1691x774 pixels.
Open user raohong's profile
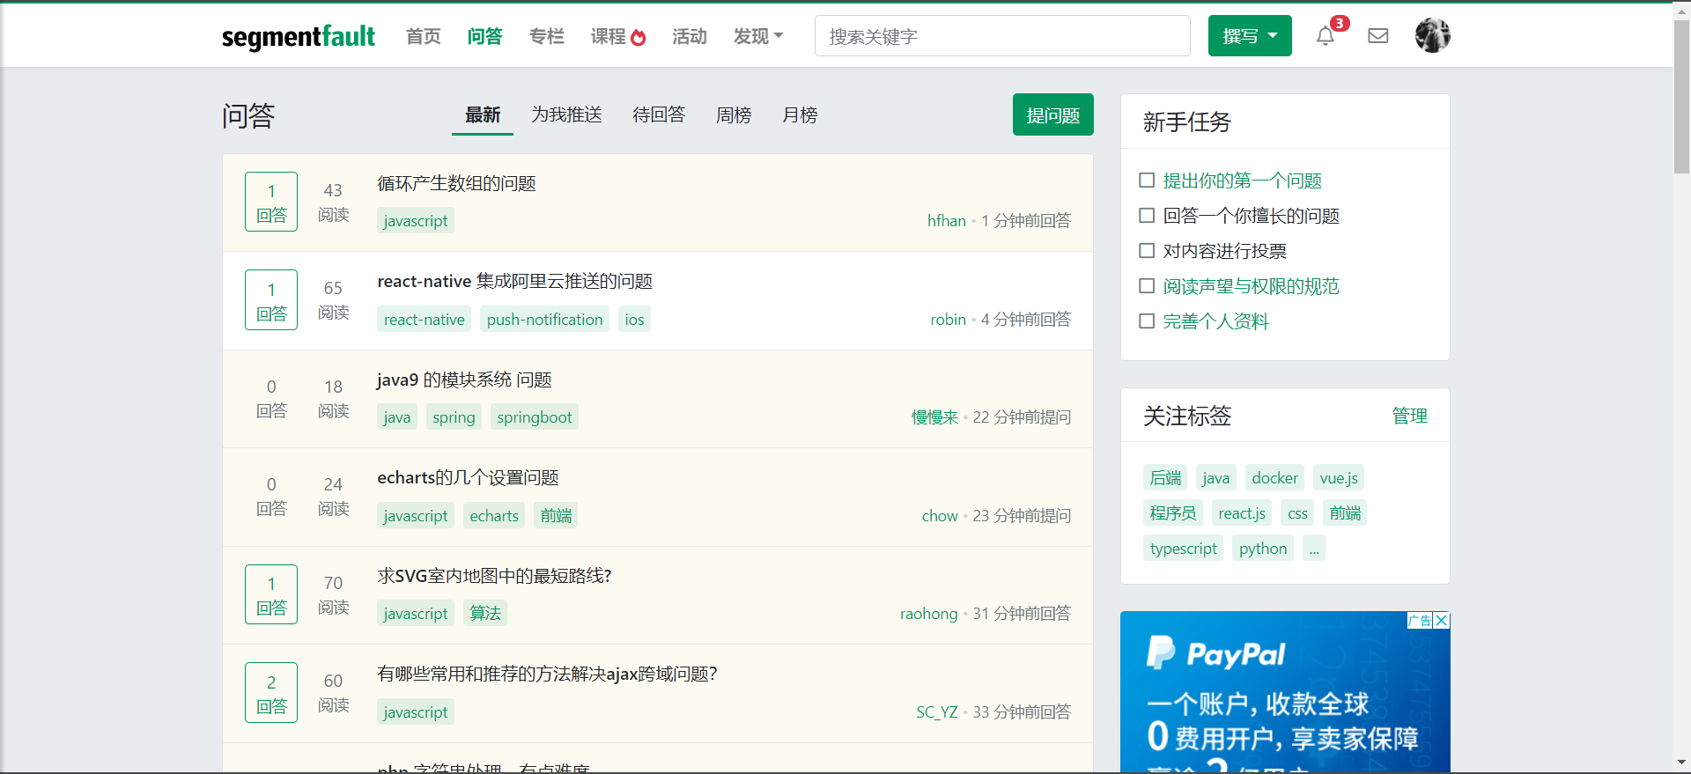coord(928,614)
